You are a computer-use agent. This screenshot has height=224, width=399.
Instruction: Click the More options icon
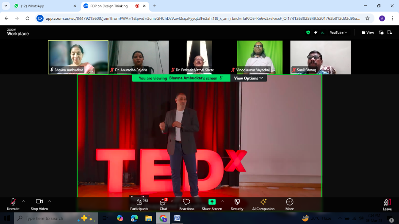(x=290, y=204)
